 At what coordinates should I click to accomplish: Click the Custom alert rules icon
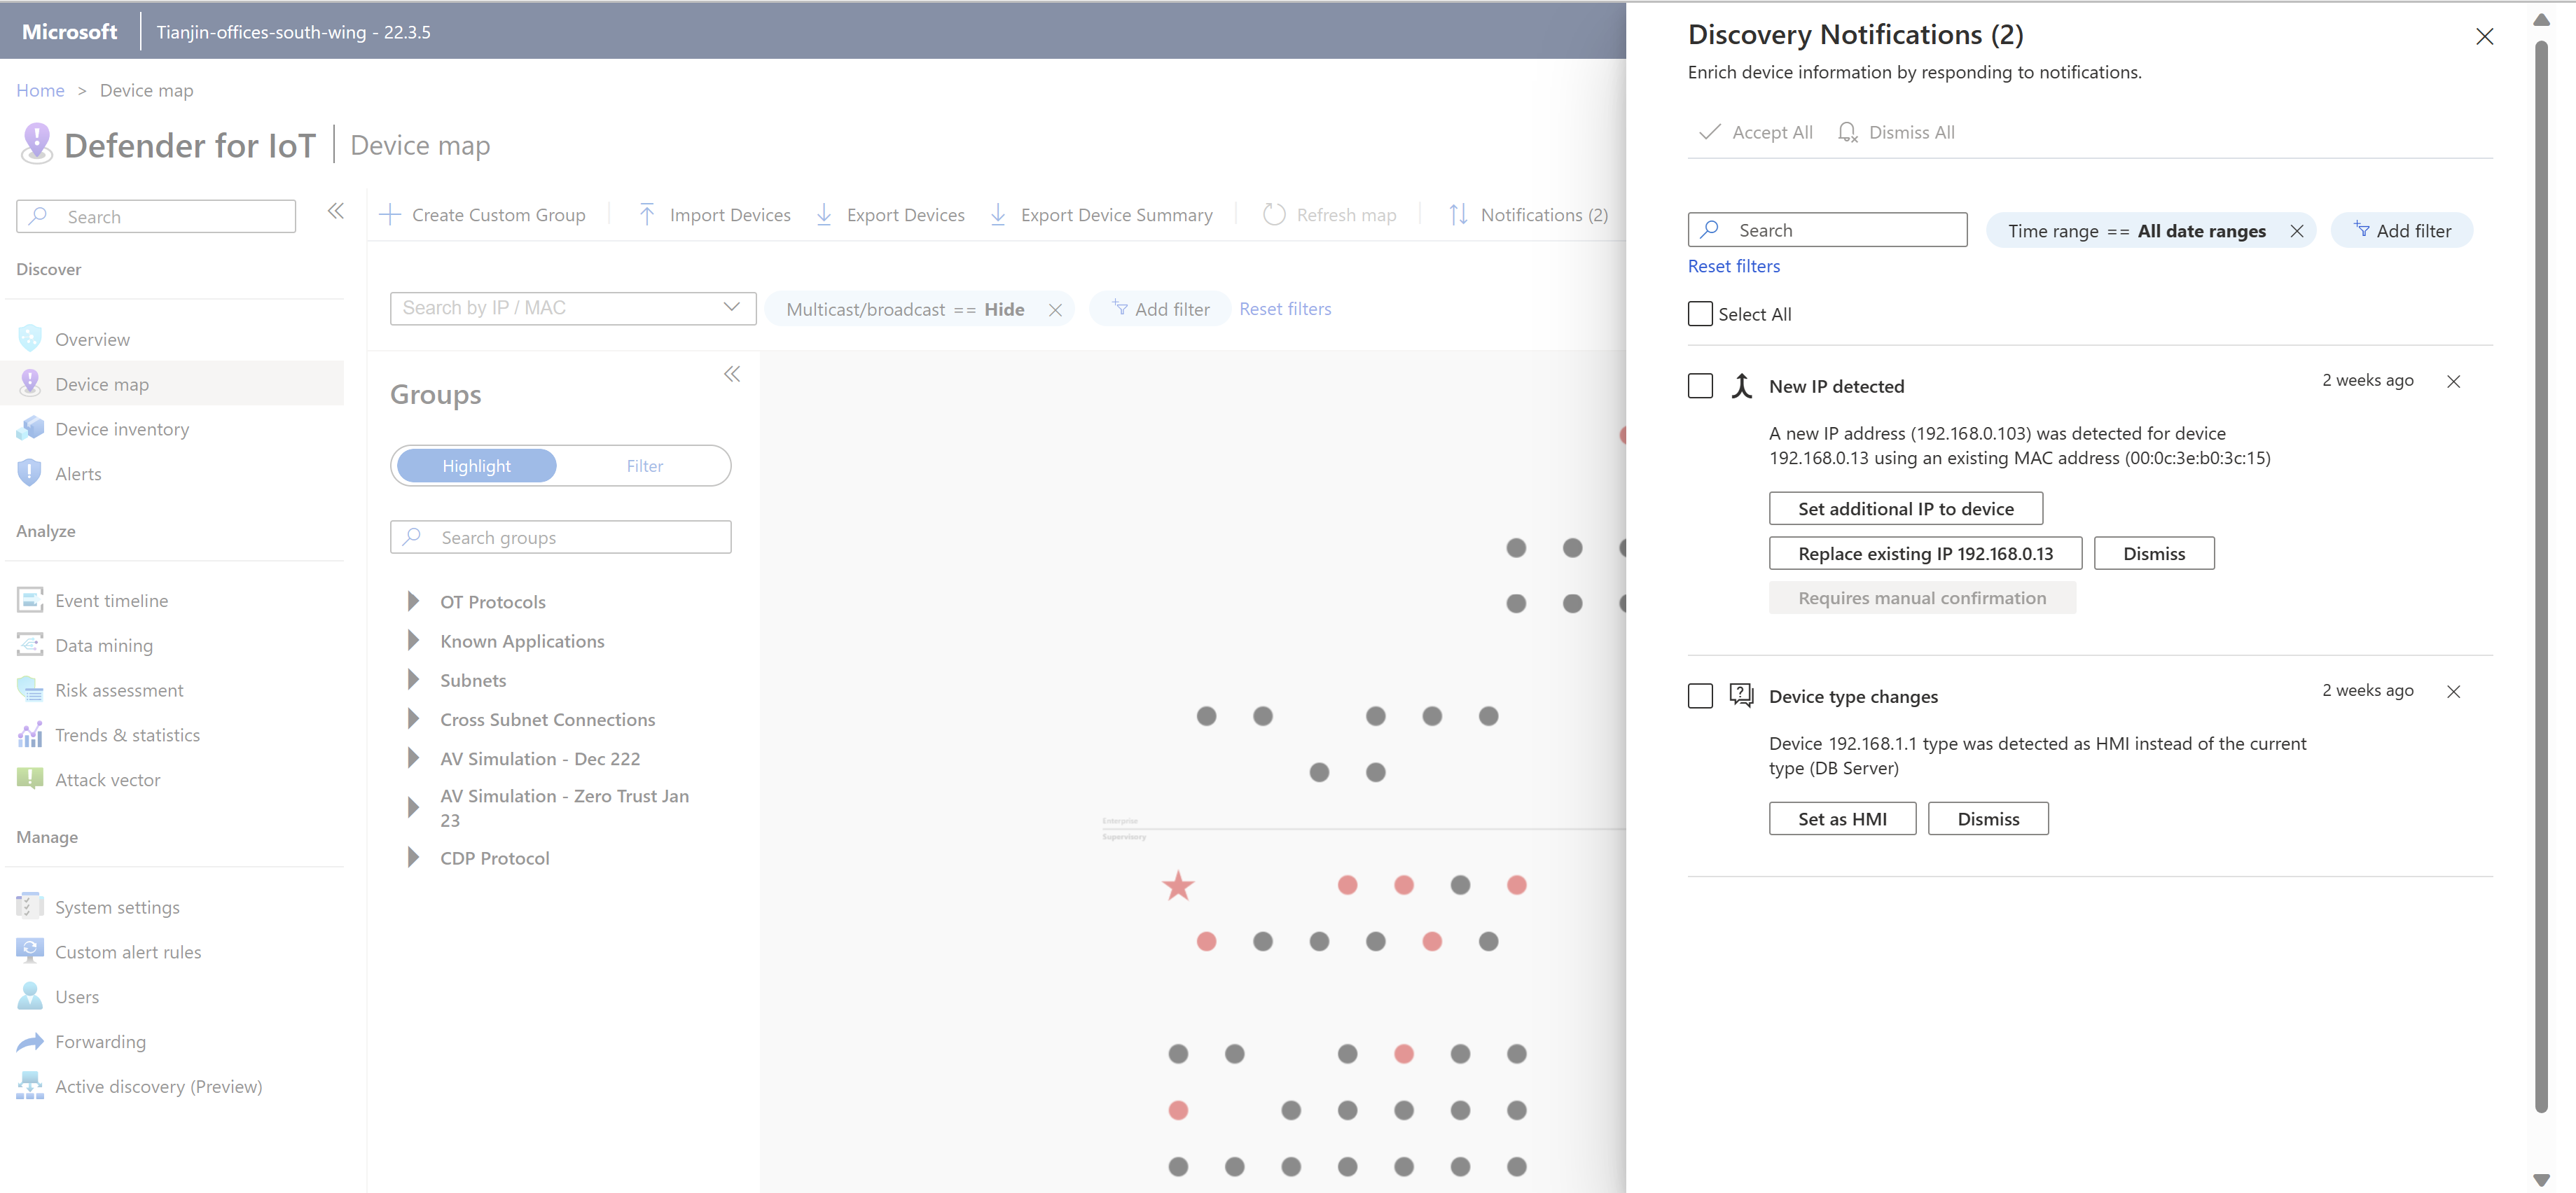coord(30,951)
